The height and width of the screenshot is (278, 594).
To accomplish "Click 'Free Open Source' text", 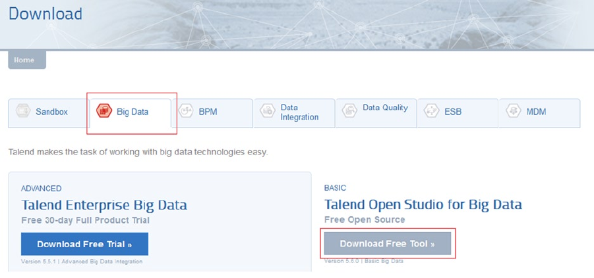I will (365, 220).
